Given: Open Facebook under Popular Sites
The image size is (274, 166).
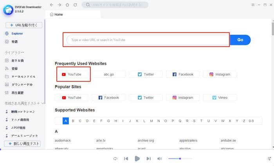Looking at the screenshot, I should click(x=109, y=97).
